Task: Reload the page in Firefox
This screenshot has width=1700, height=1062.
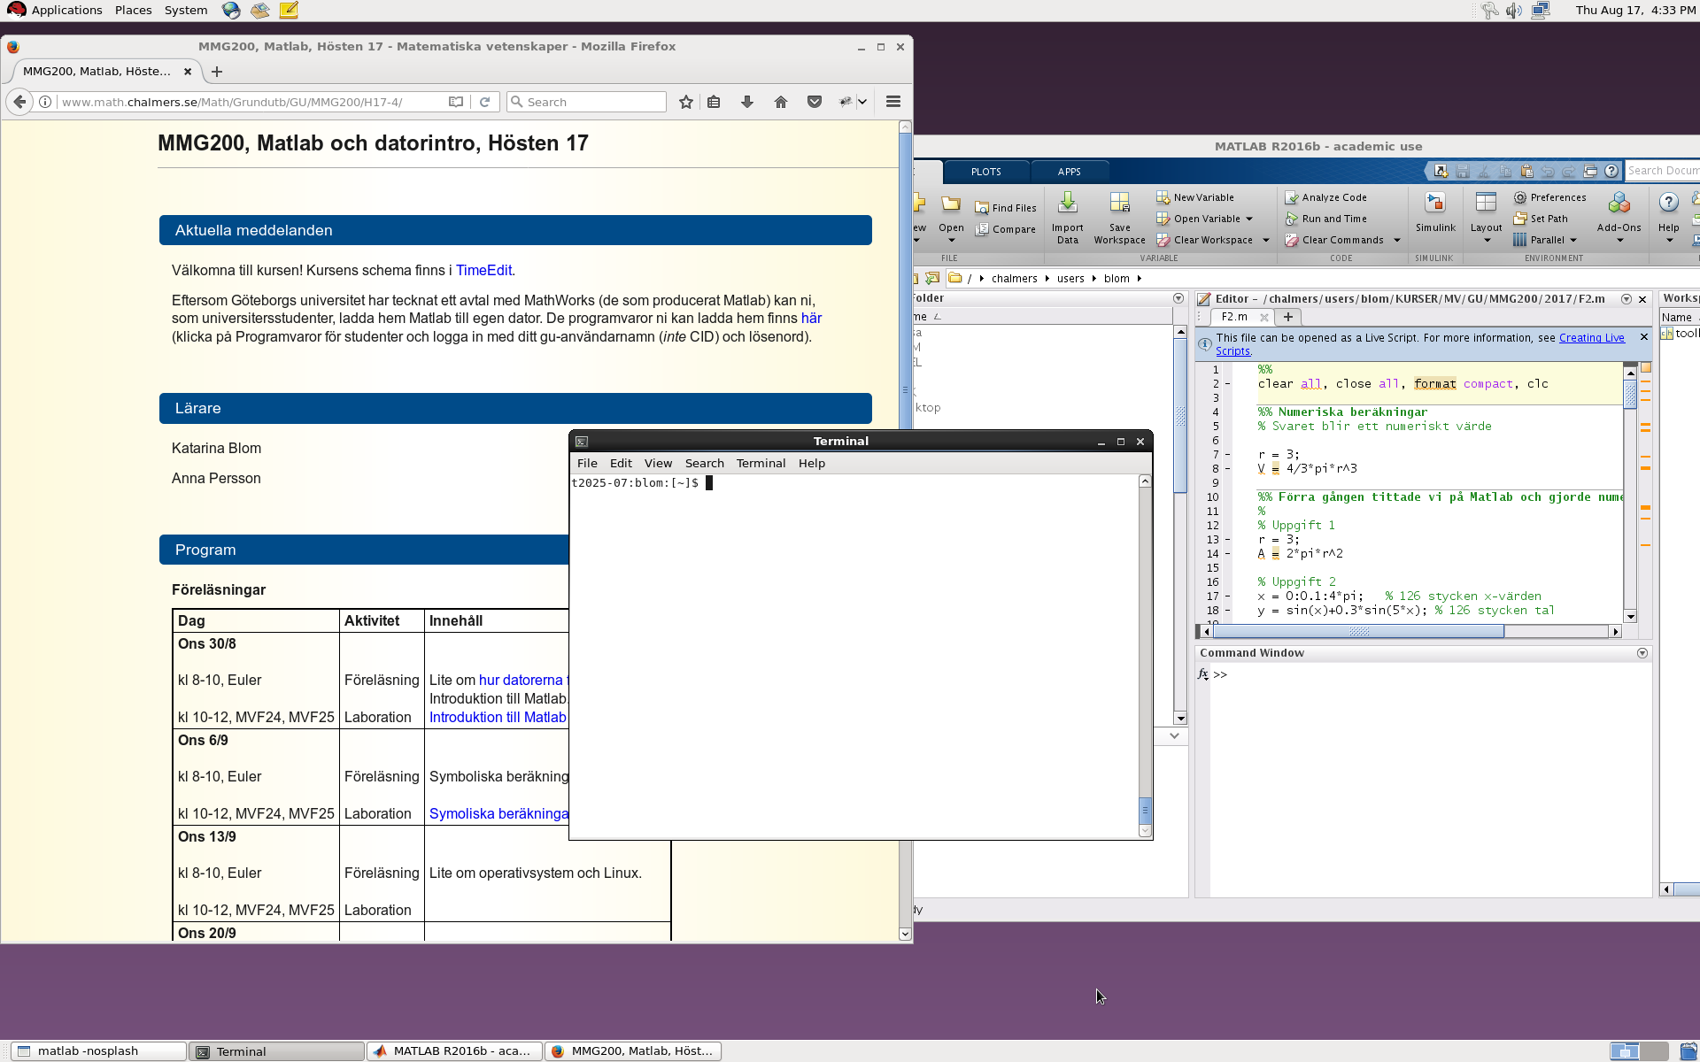Action: click(x=484, y=102)
